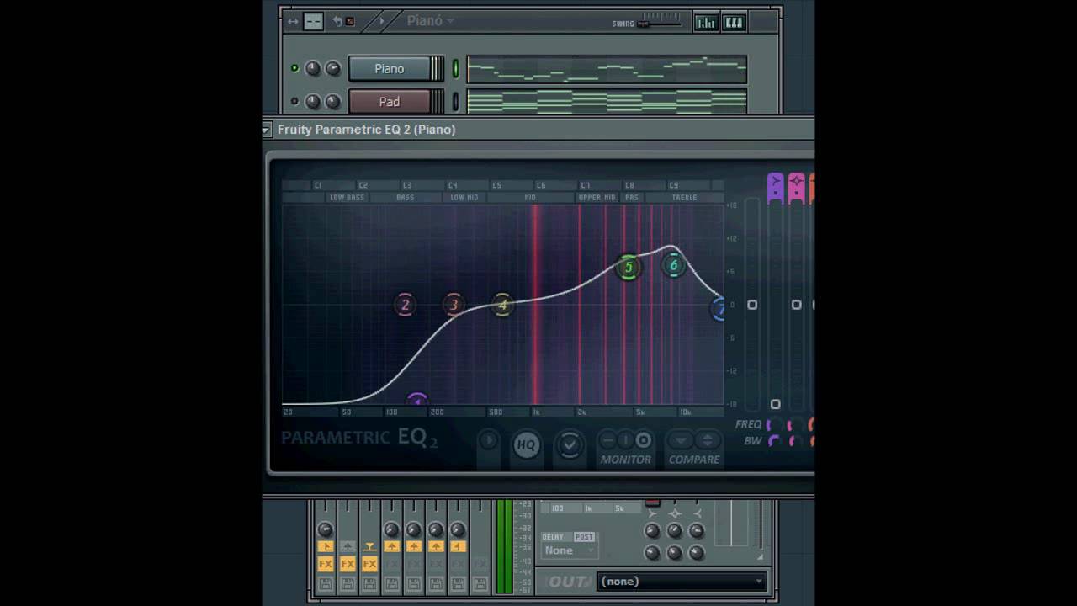Click the checkmark view button in EQ
The height and width of the screenshot is (606, 1077).
coord(570,444)
